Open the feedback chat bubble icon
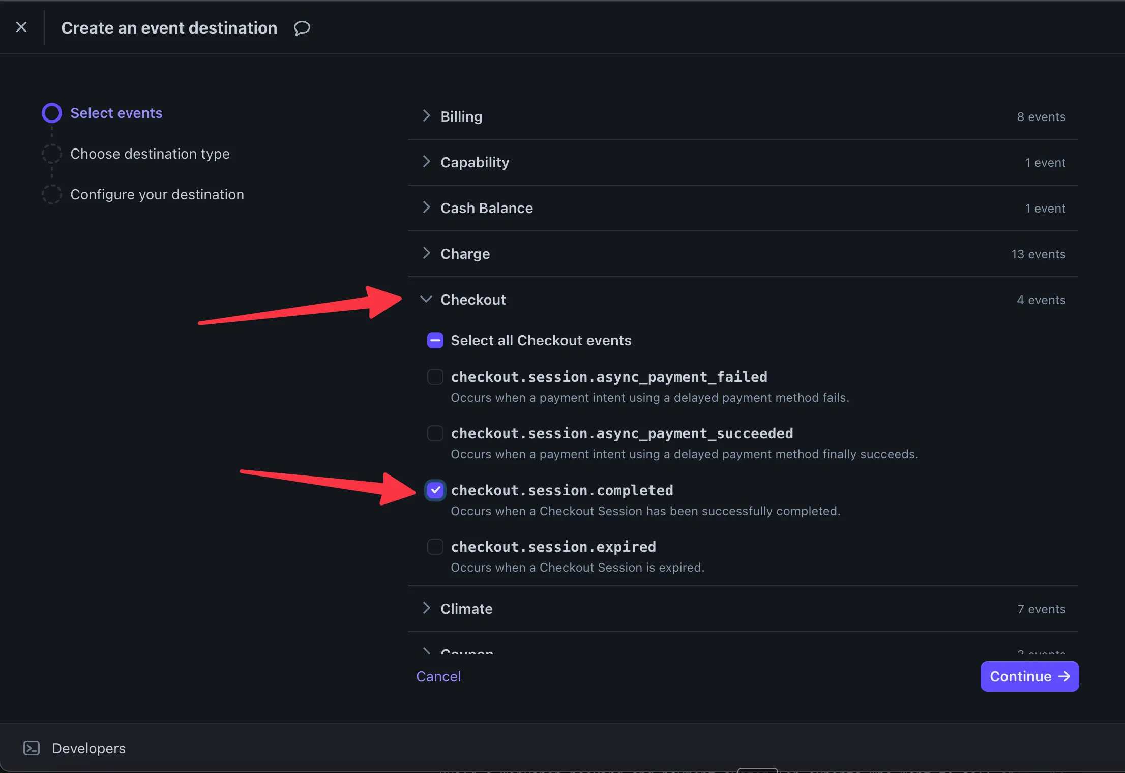1125x773 pixels. (301, 28)
